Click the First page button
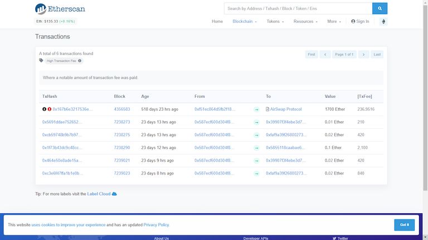This screenshot has width=428, height=240. click(x=312, y=54)
